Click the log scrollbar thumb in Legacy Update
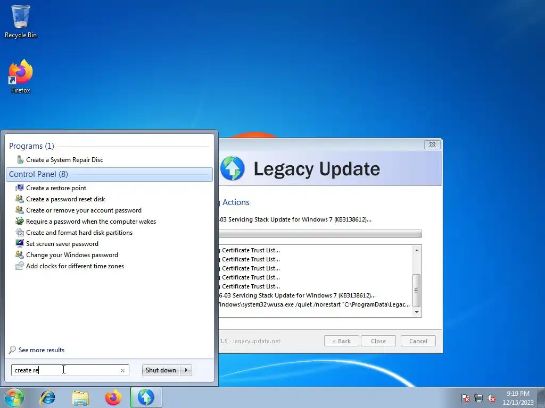 pyautogui.click(x=416, y=291)
